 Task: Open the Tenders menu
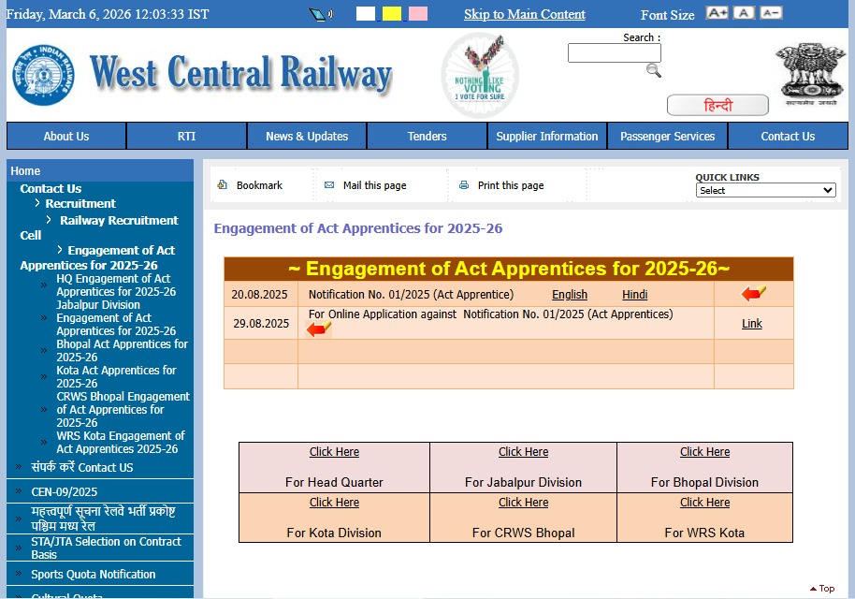[427, 136]
